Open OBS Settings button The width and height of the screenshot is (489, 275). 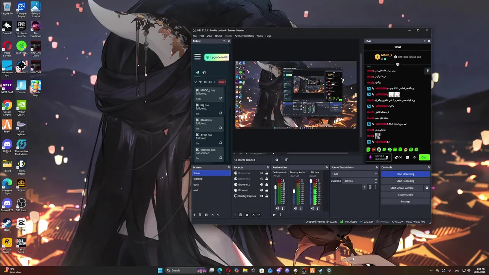point(405,202)
